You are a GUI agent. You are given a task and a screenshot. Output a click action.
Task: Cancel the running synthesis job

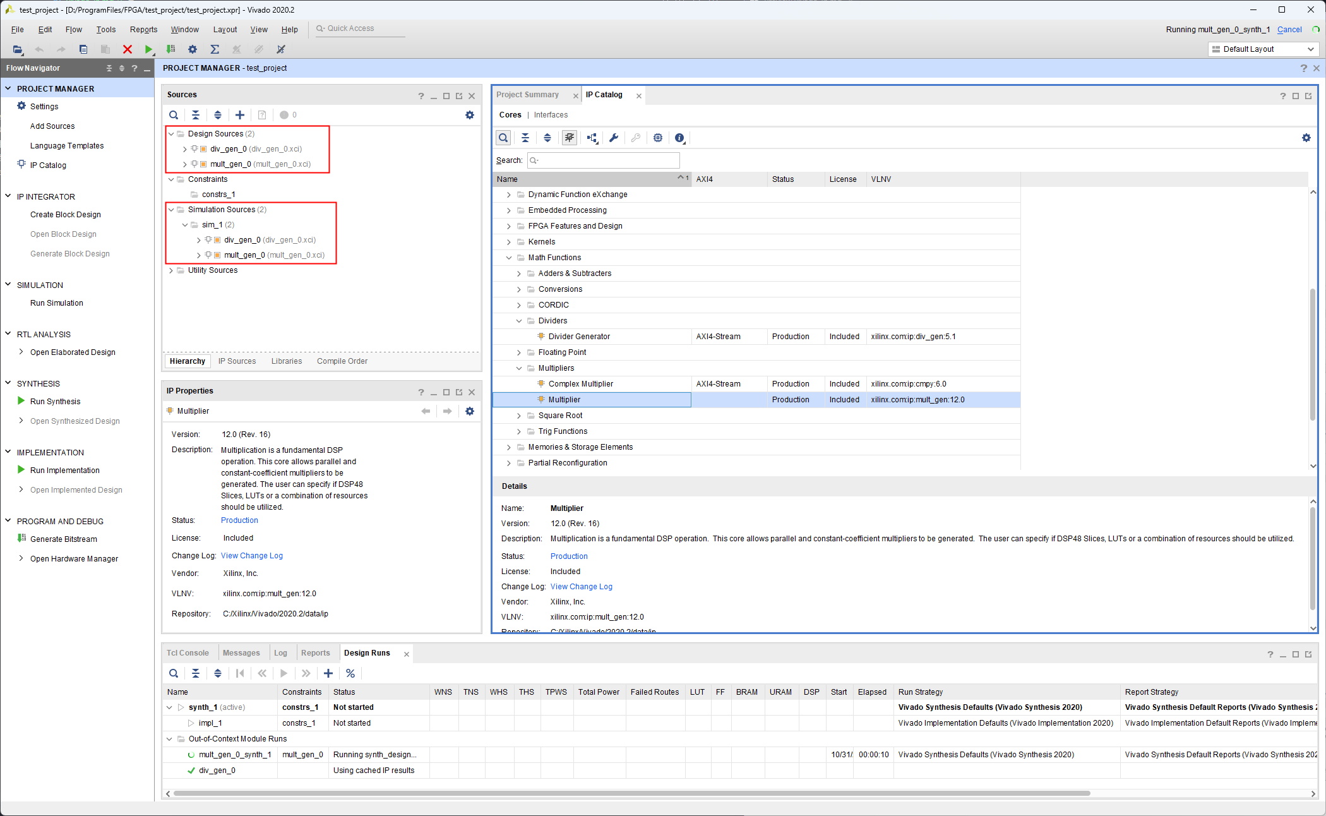[1289, 30]
